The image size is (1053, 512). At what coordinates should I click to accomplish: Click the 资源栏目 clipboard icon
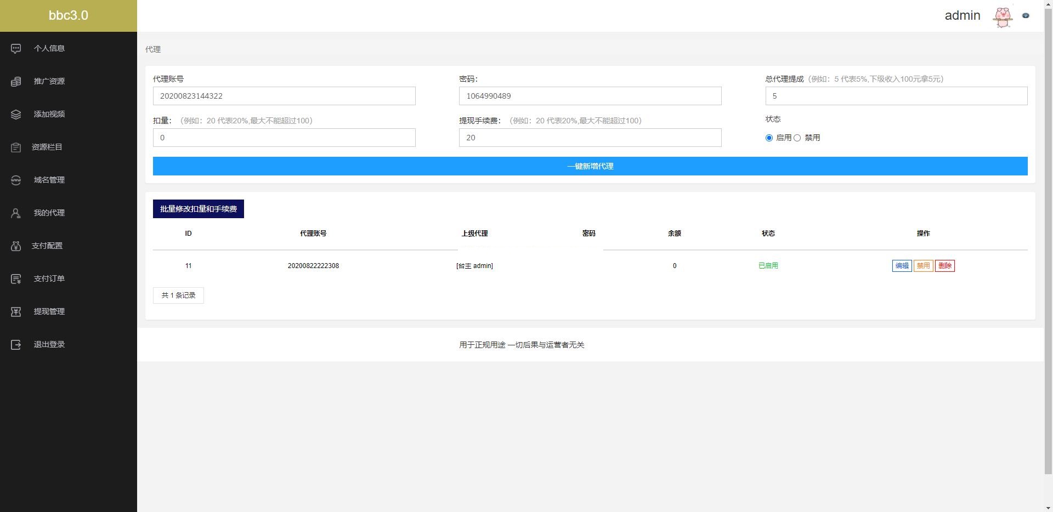coord(16,147)
